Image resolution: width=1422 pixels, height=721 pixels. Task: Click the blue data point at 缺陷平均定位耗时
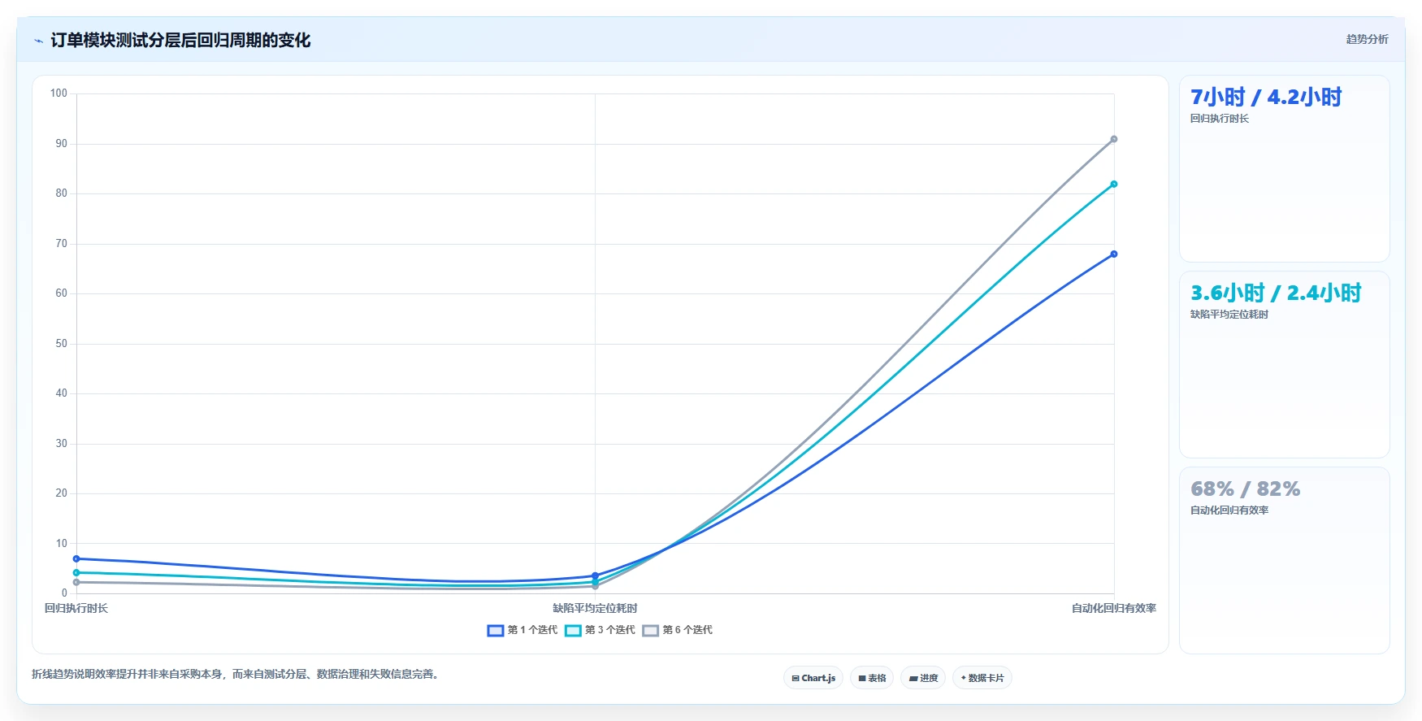pyautogui.click(x=595, y=575)
